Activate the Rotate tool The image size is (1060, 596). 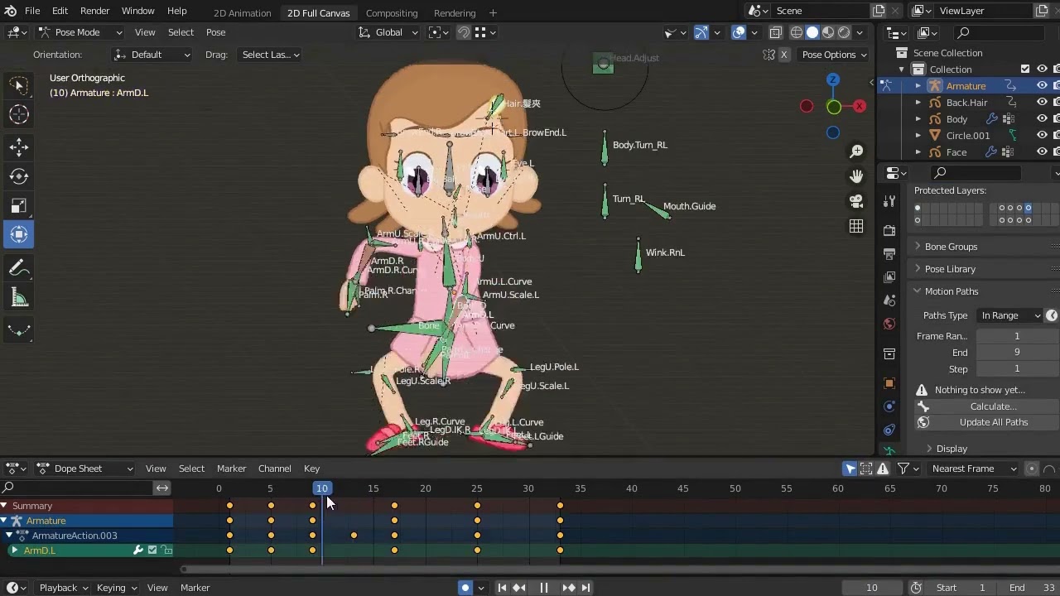click(x=19, y=176)
